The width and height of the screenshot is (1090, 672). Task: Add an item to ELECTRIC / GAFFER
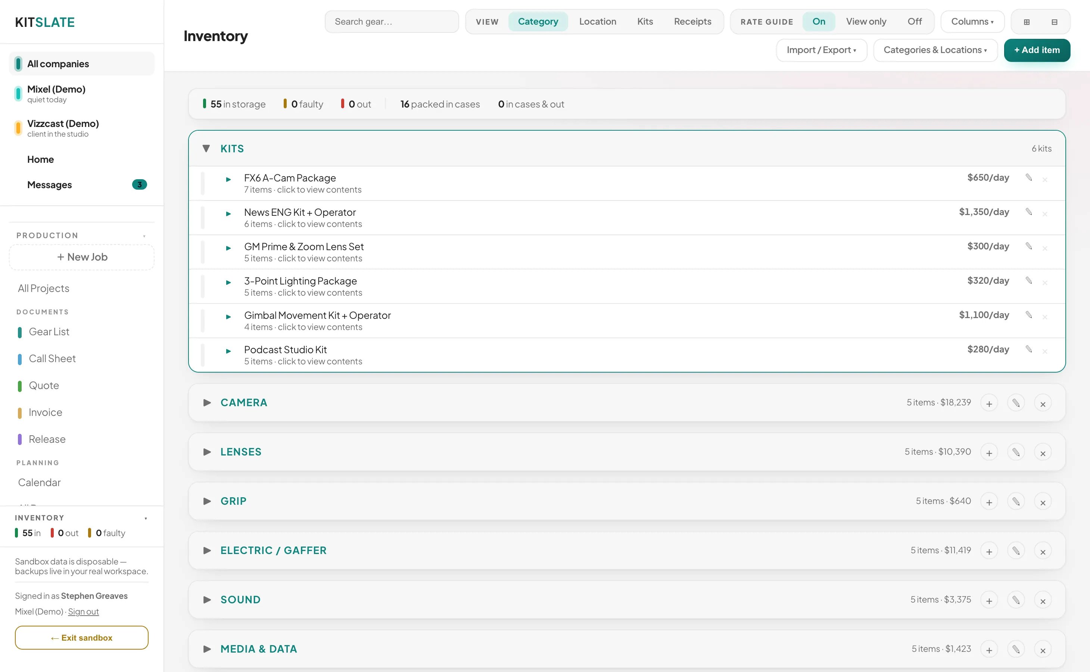[x=989, y=551]
